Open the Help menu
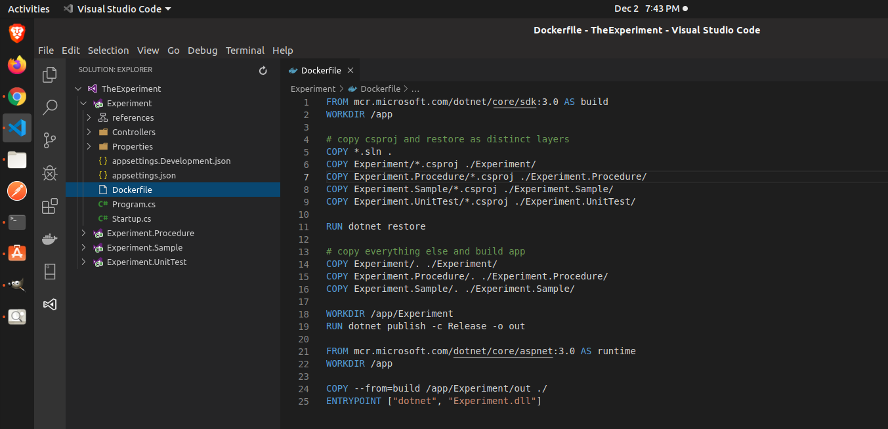The height and width of the screenshot is (429, 888). click(x=283, y=51)
